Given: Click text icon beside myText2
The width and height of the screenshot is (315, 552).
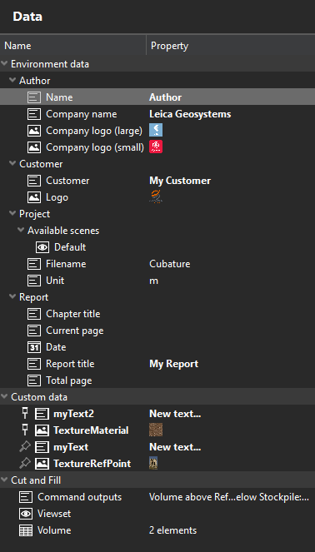Looking at the screenshot, I should click(42, 414).
